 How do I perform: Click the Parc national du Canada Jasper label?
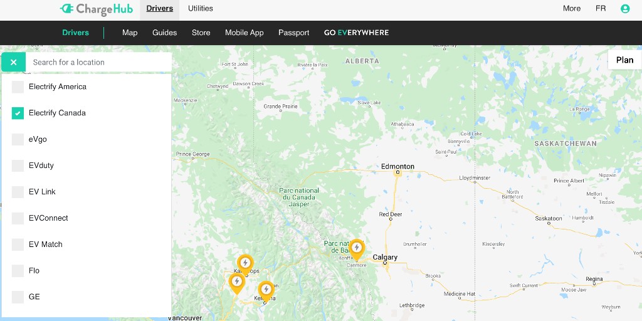[x=299, y=197]
